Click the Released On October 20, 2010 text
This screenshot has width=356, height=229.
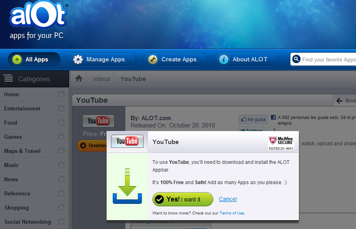click(x=173, y=125)
